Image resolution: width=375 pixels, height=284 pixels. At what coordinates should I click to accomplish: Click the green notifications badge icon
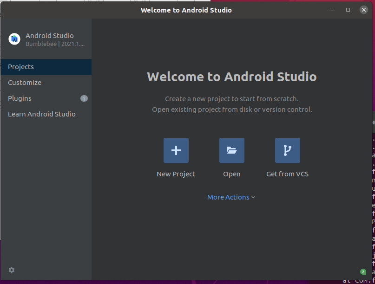tap(363, 272)
